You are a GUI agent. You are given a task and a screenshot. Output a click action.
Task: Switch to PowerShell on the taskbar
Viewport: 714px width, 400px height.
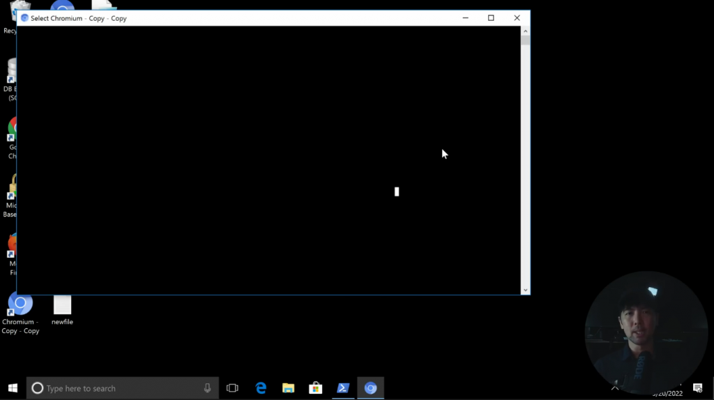[343, 388]
